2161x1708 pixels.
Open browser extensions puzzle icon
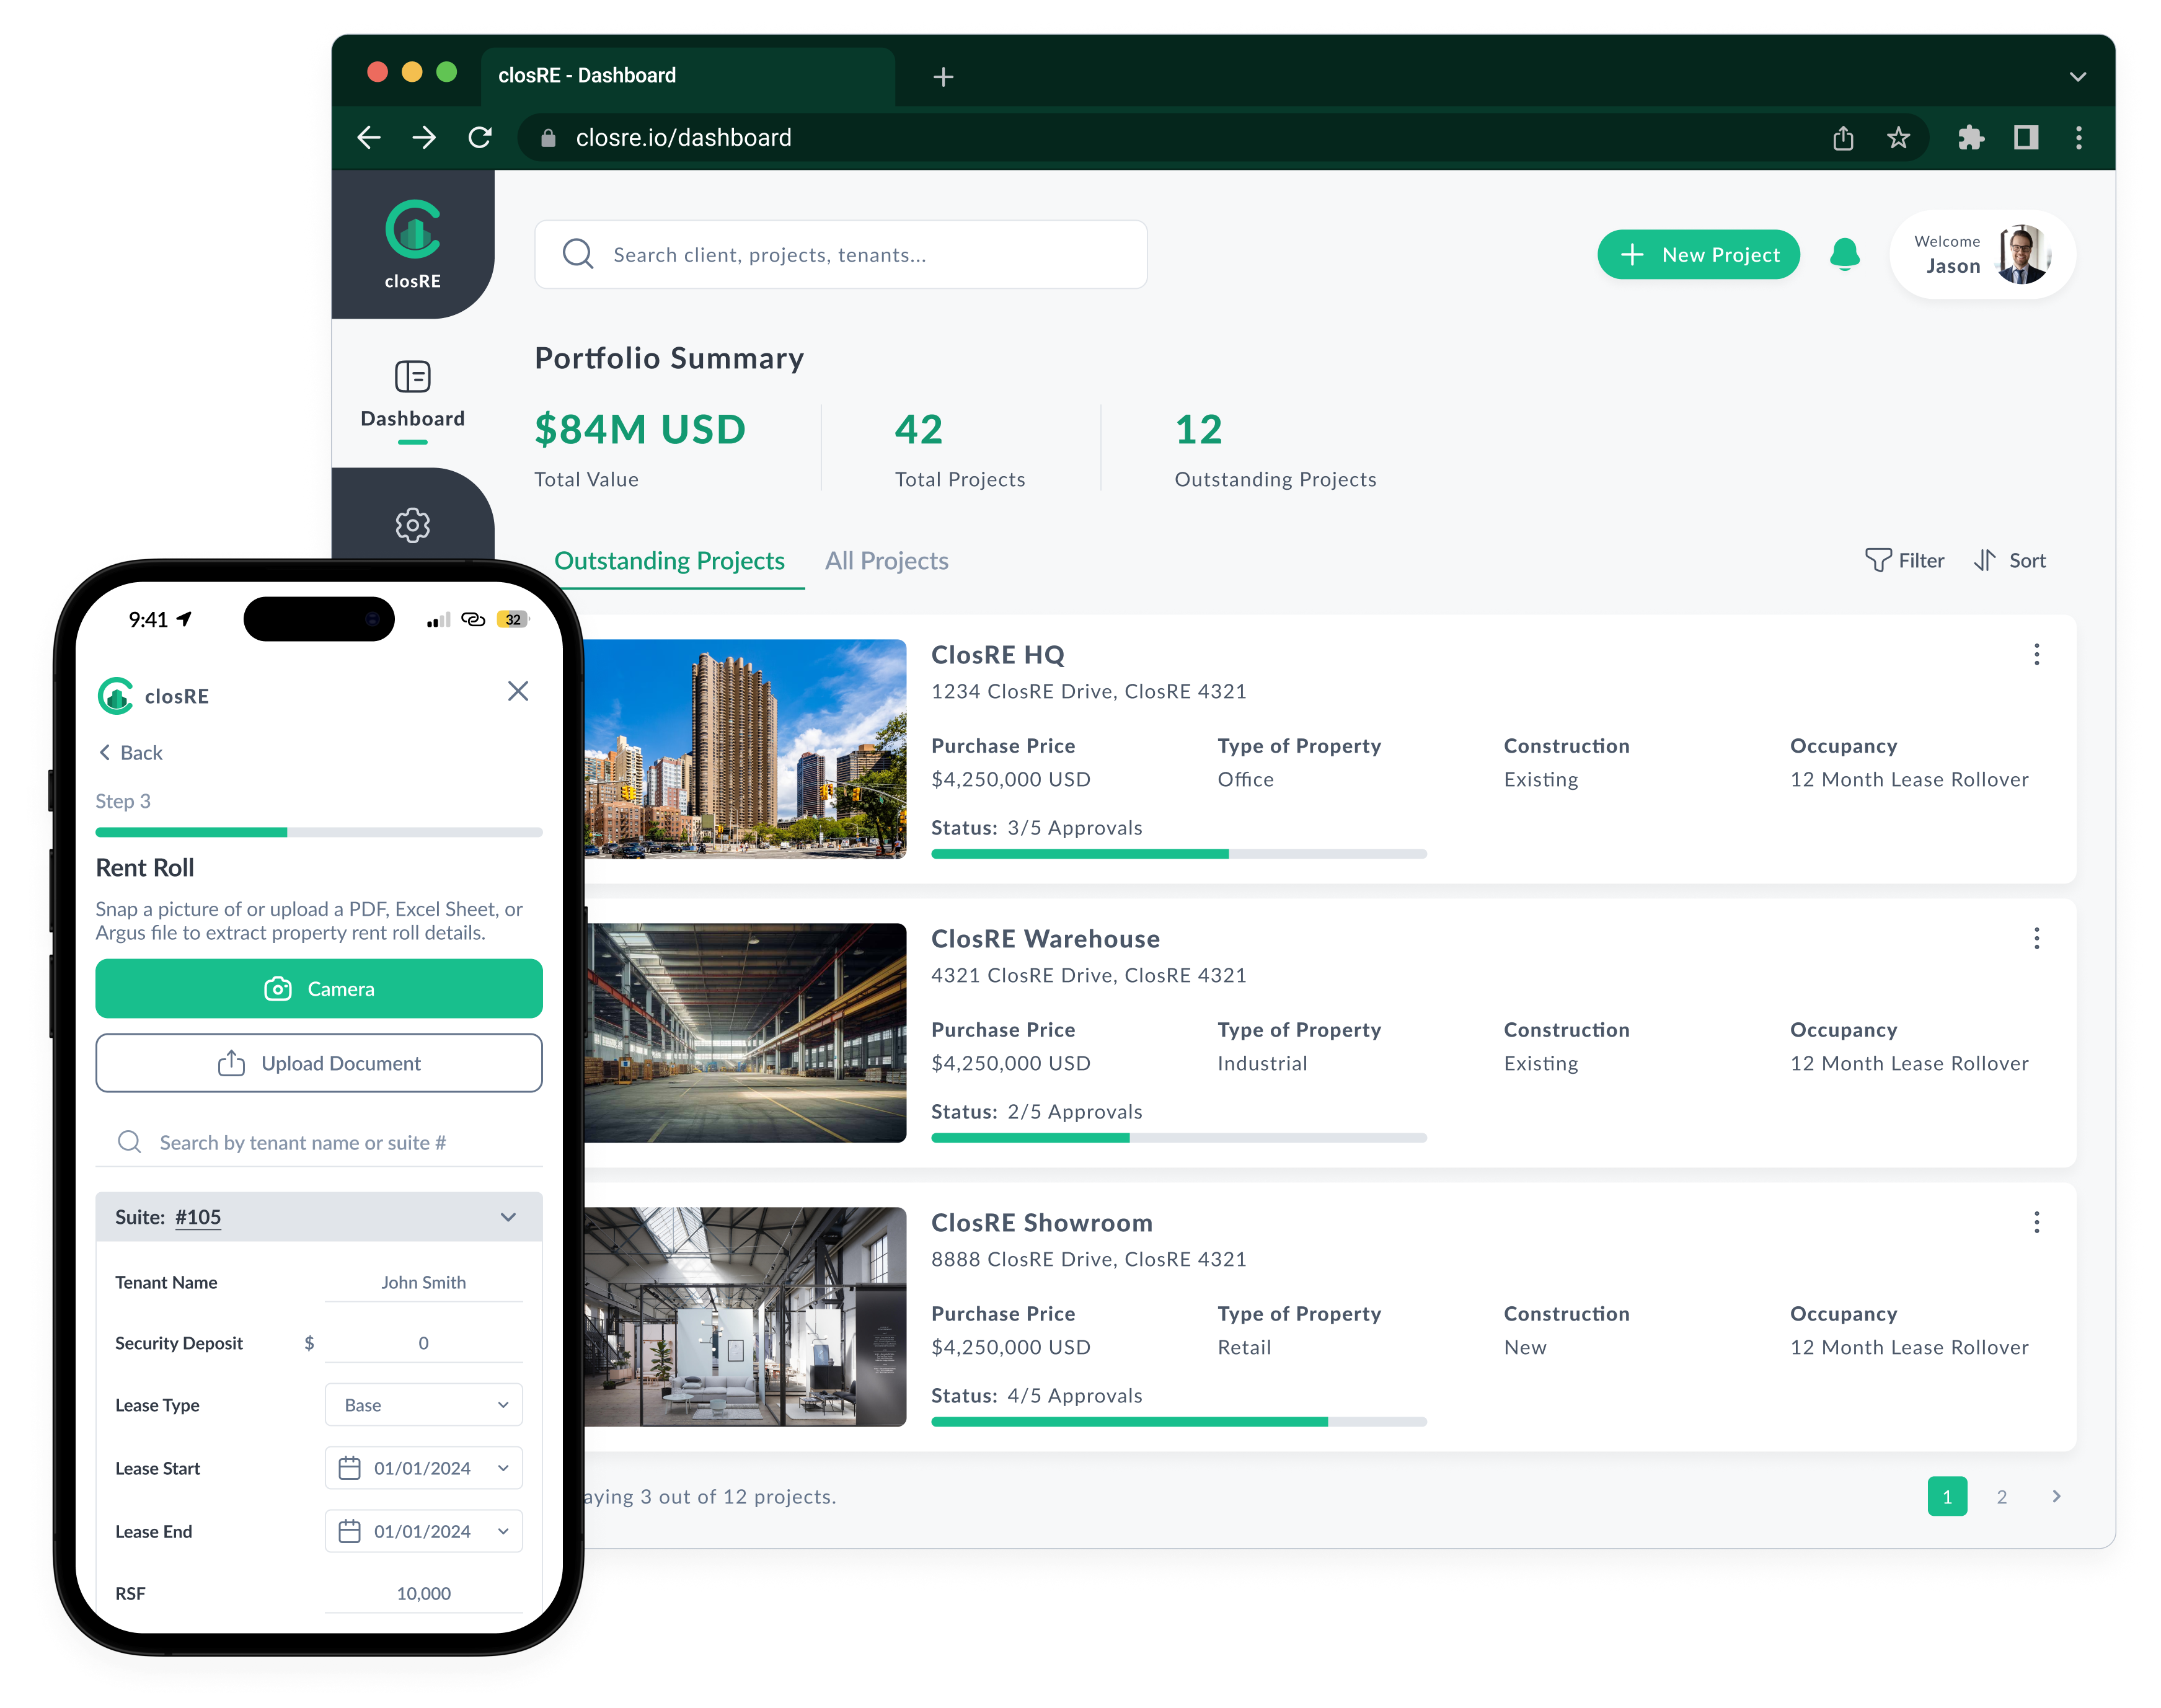(1970, 138)
